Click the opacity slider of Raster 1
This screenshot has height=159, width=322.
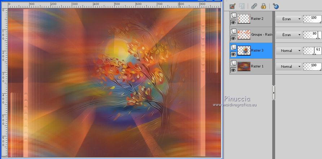(x=312, y=66)
